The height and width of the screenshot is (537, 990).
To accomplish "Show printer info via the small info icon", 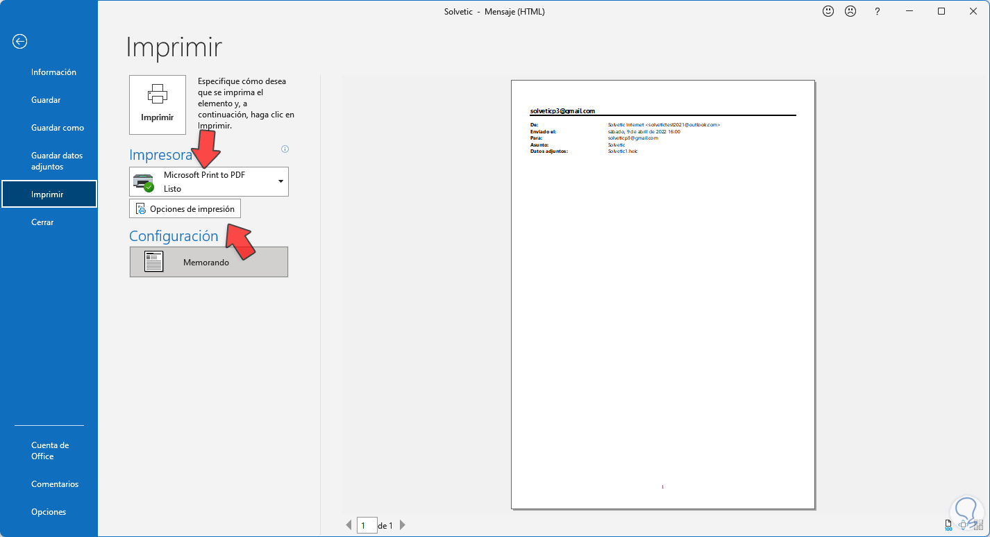I will (x=285, y=149).
